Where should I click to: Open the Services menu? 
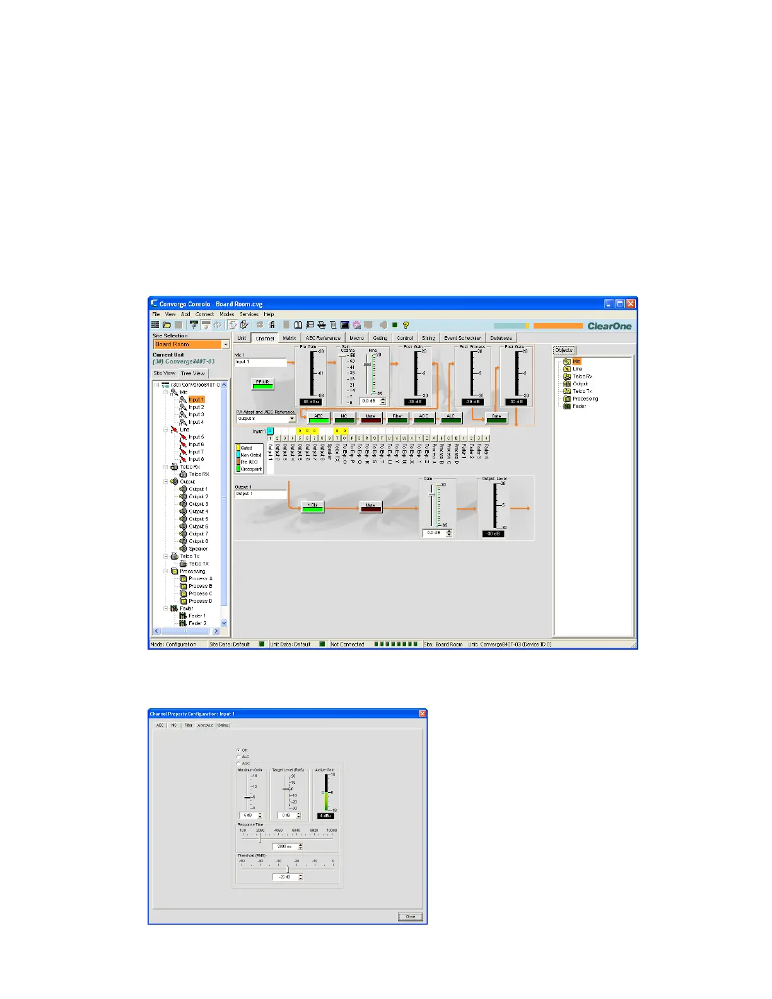point(249,314)
